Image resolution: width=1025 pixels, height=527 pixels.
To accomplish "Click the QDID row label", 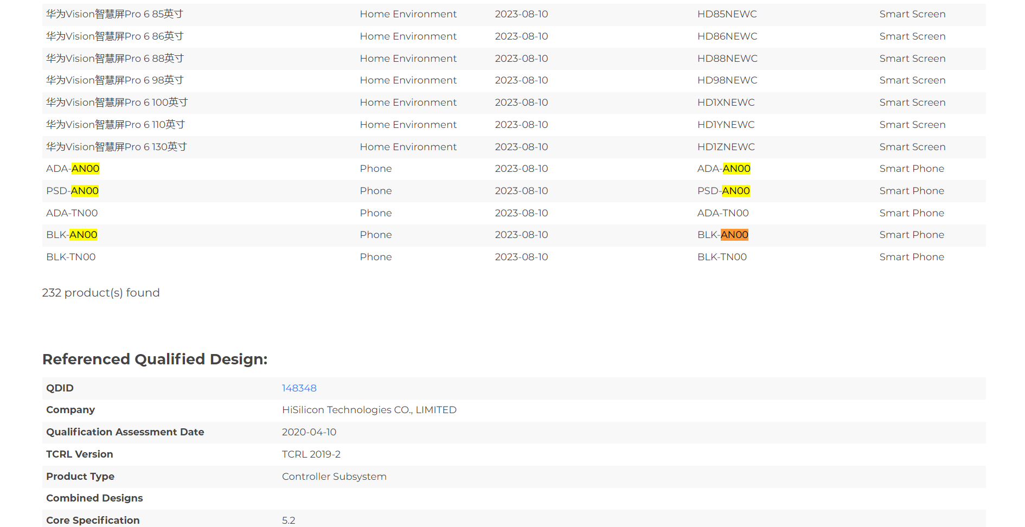I will pyautogui.click(x=60, y=388).
